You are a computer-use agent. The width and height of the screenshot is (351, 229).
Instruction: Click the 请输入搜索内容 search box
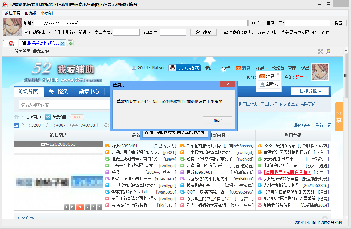63,105
